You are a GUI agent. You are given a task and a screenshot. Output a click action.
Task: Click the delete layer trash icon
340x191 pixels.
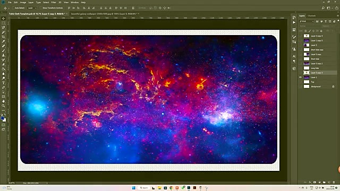(x=334, y=183)
